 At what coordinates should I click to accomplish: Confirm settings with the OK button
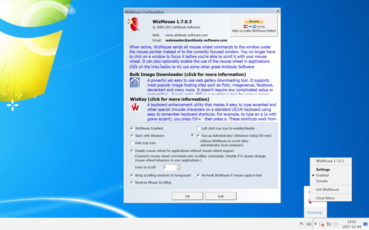187,196
